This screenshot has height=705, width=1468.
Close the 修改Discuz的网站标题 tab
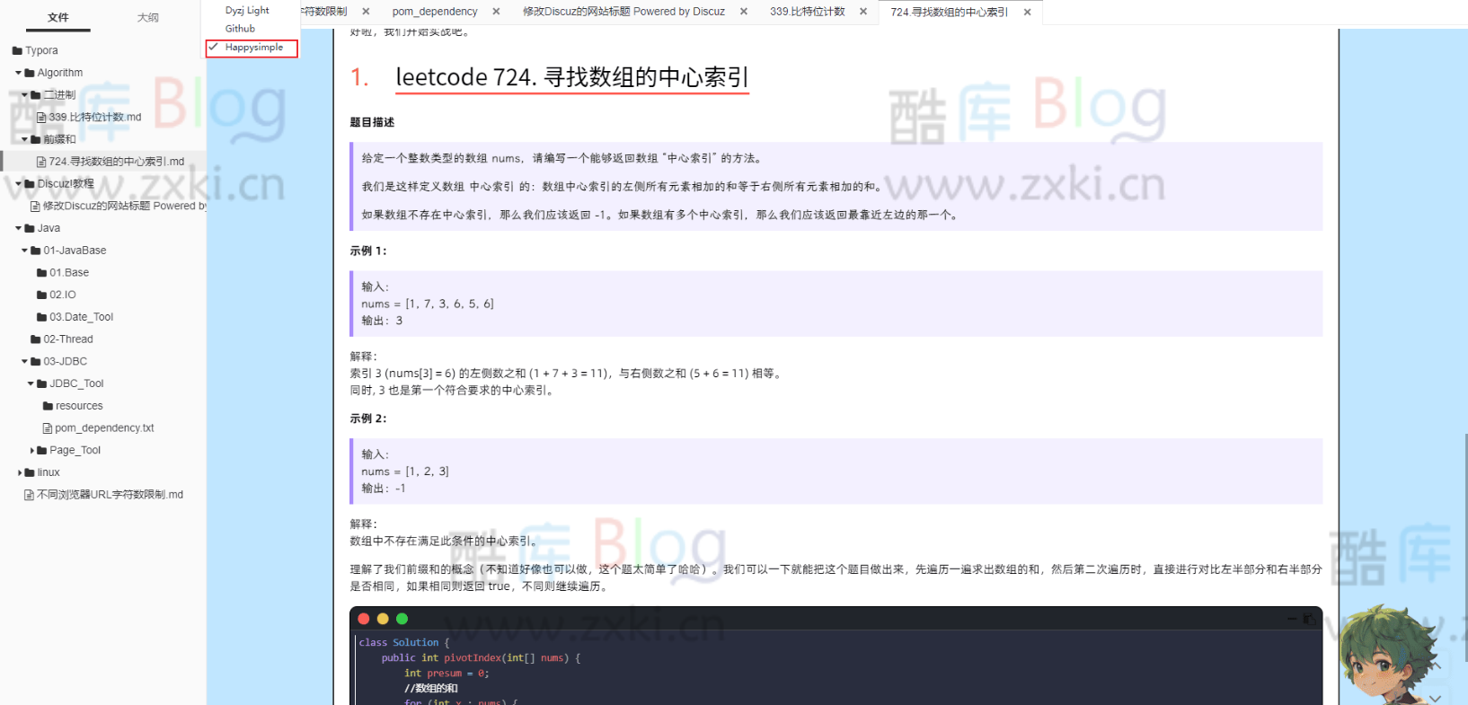tap(744, 12)
